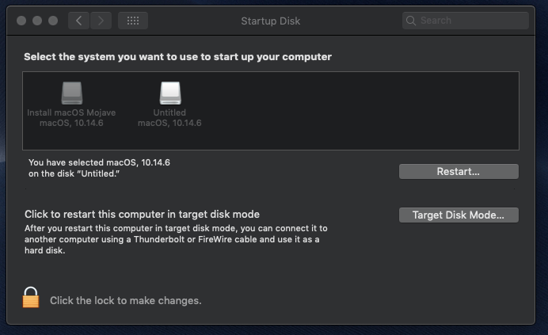Select the Install macOS Mojave disk icon

[x=72, y=93]
